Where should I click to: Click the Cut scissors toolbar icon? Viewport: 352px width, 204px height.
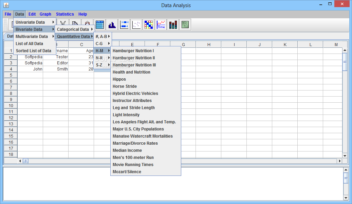(x=63, y=23)
